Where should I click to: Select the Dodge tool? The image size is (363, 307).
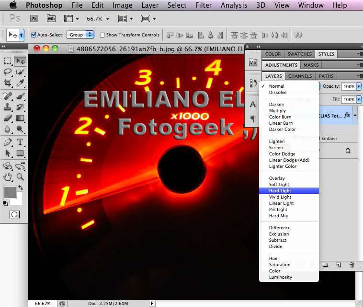point(20,129)
